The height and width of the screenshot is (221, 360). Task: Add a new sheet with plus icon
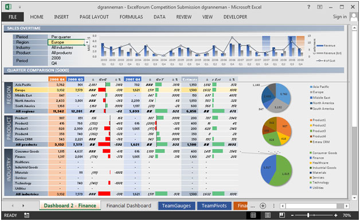pos(263,206)
